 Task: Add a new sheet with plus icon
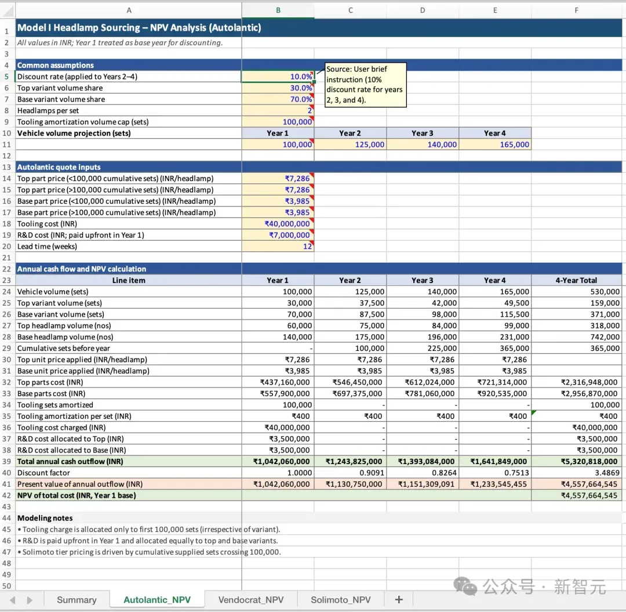[398, 599]
